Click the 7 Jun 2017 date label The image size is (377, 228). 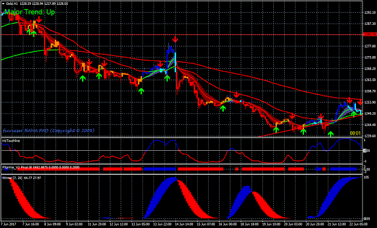[x=8, y=224]
